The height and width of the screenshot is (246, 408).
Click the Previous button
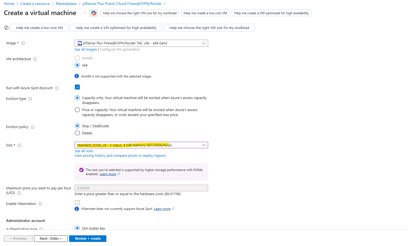coord(18,239)
